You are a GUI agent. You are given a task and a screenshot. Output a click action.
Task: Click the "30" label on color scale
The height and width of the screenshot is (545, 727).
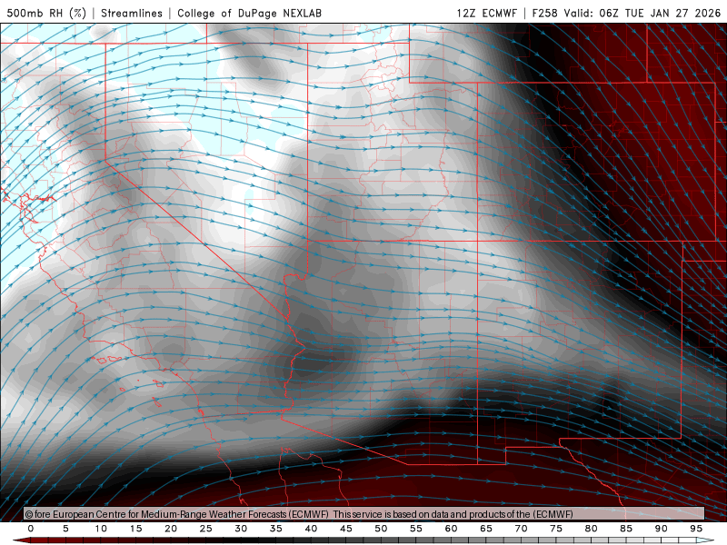(241, 529)
